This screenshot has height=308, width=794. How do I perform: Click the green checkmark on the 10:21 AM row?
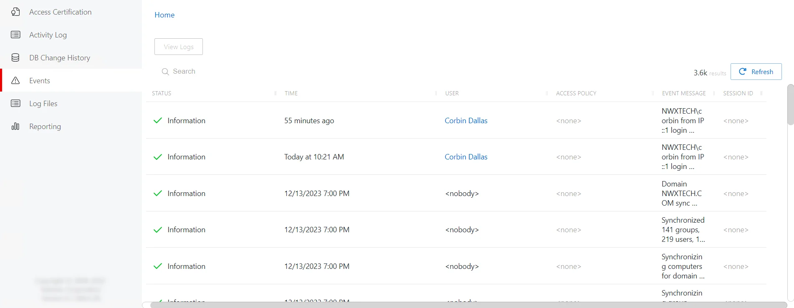(158, 157)
